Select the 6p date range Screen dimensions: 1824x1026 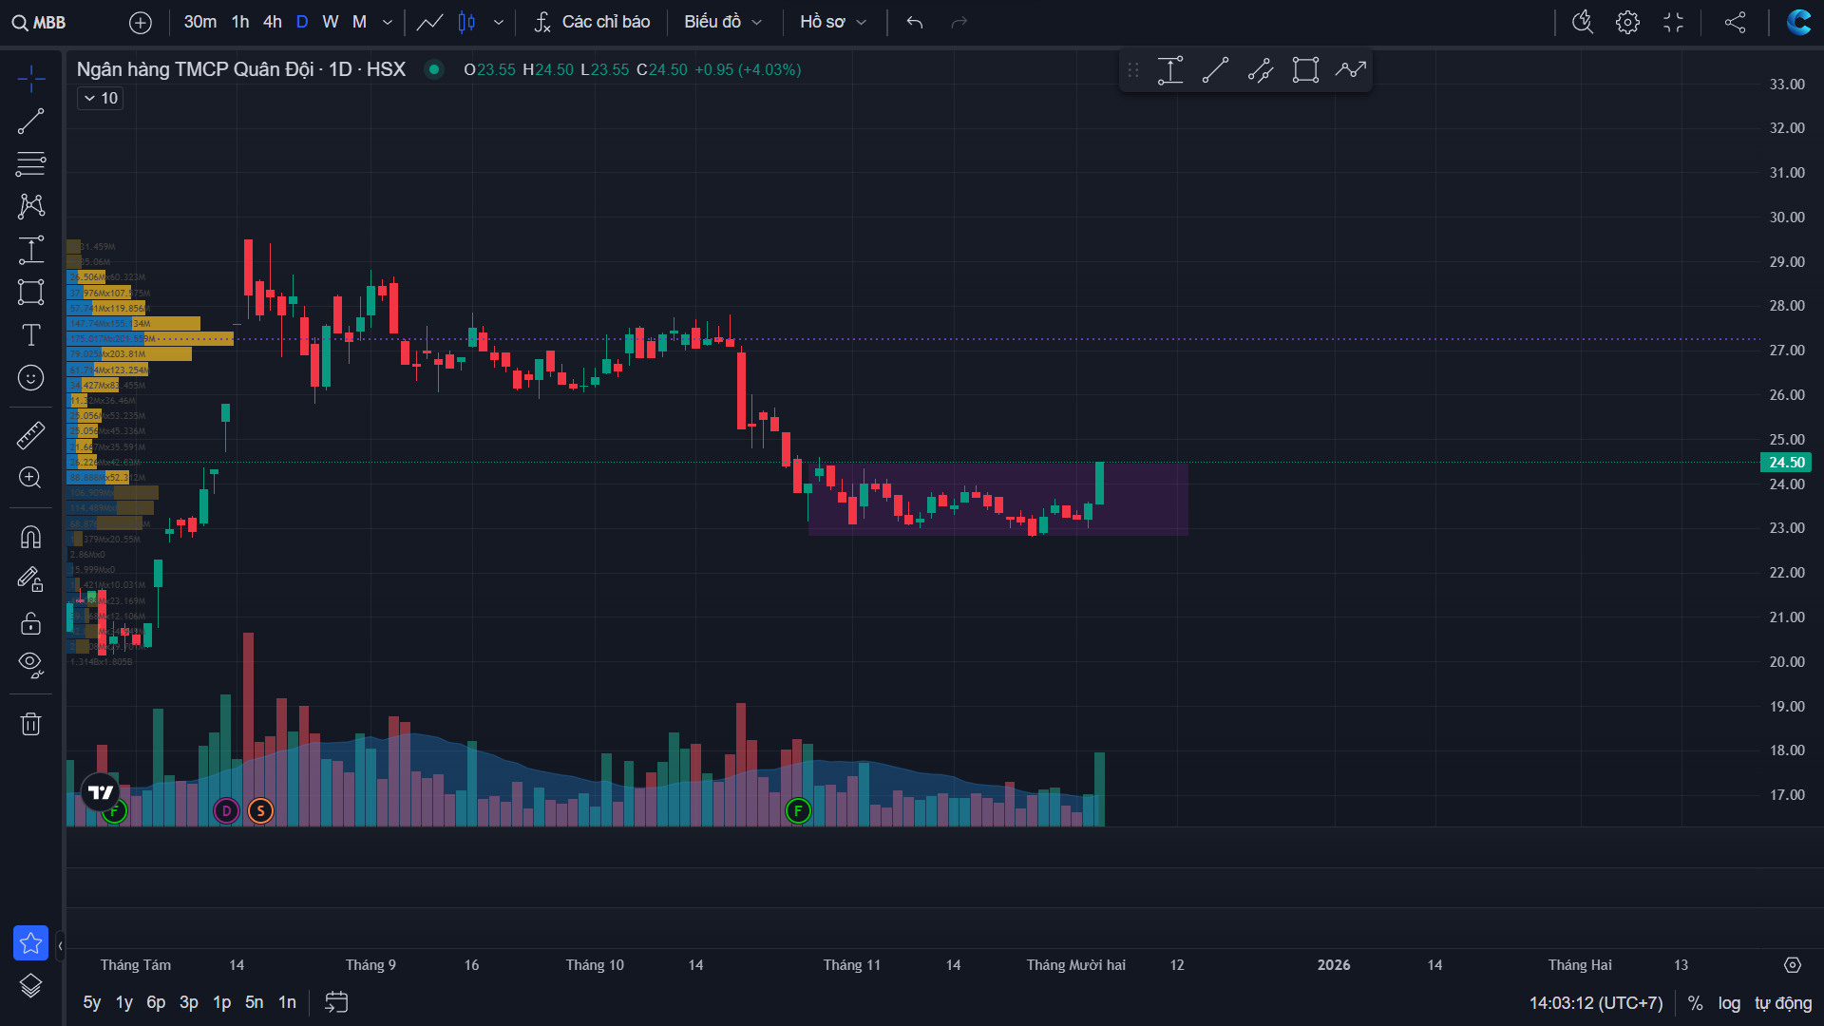point(156,1002)
